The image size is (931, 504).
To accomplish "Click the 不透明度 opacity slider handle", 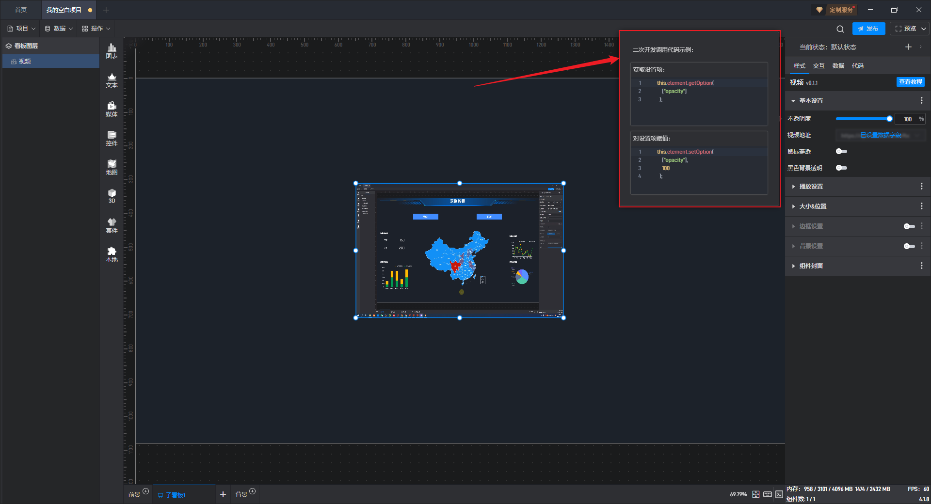I will coord(889,119).
